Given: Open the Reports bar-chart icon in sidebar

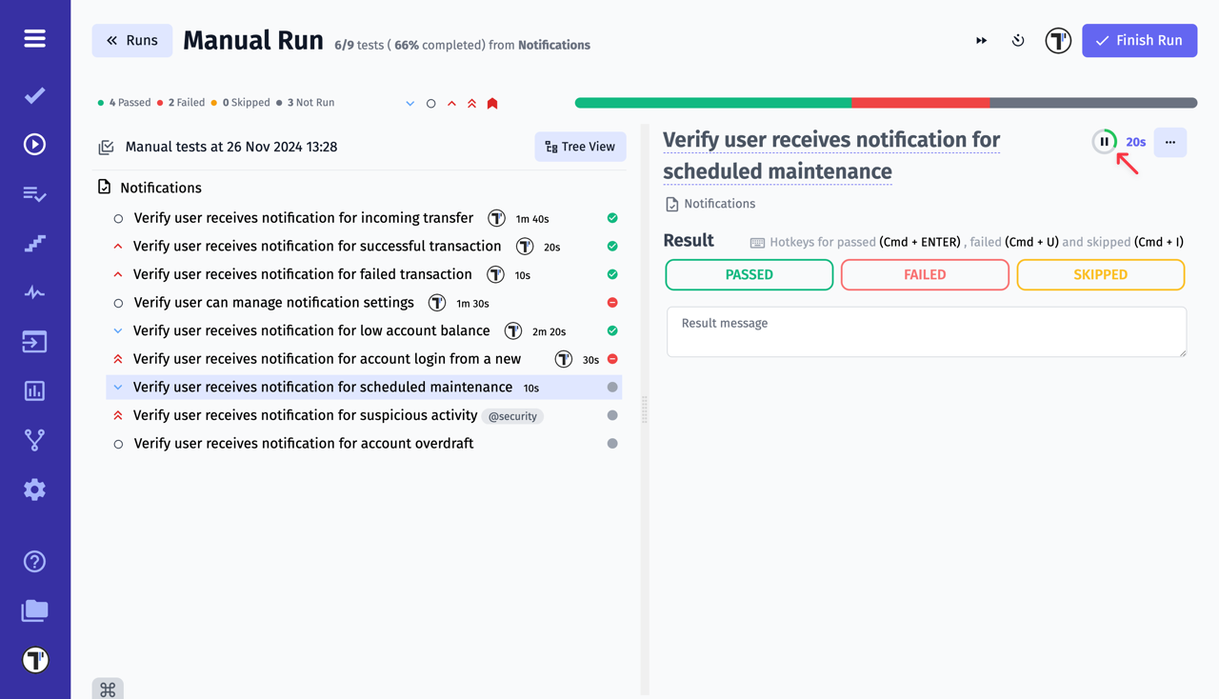Looking at the screenshot, I should 34,390.
